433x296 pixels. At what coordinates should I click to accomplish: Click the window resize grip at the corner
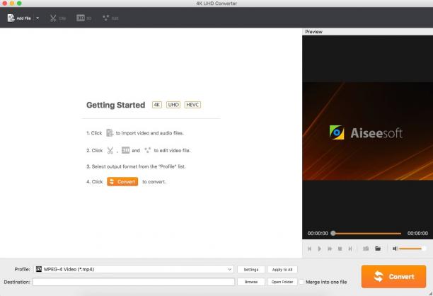(x=430, y=293)
